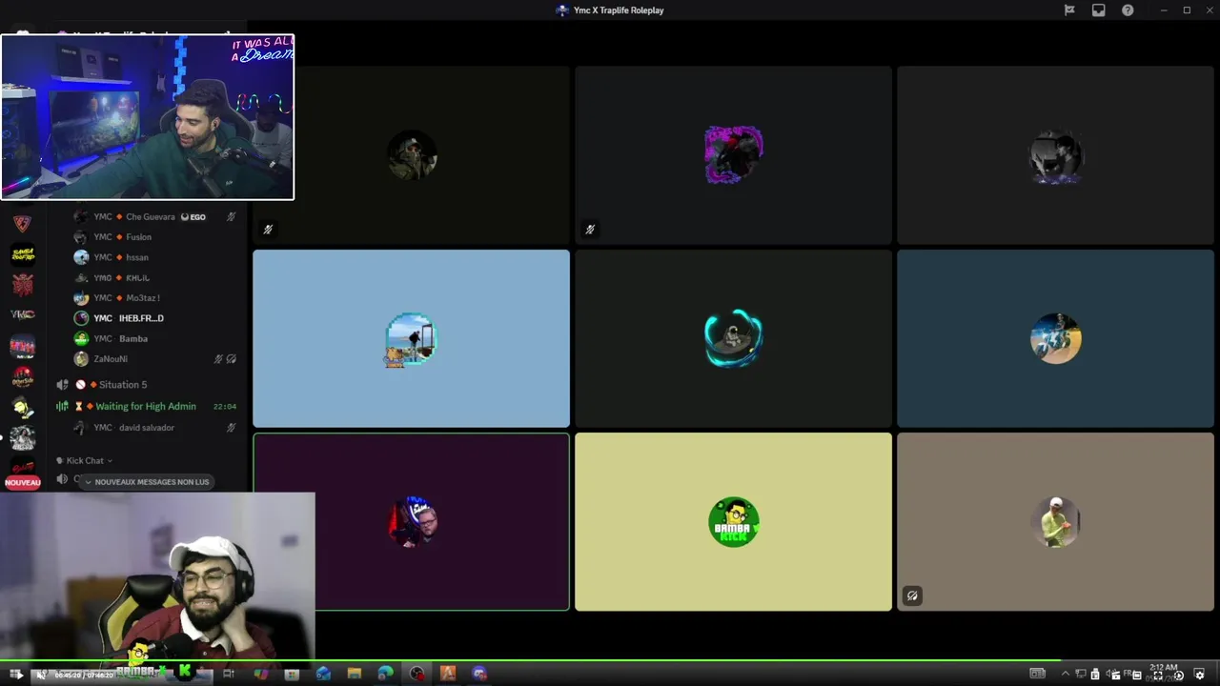
Task: Click the 22:04 timer on Waiting channel
Action: click(225, 407)
